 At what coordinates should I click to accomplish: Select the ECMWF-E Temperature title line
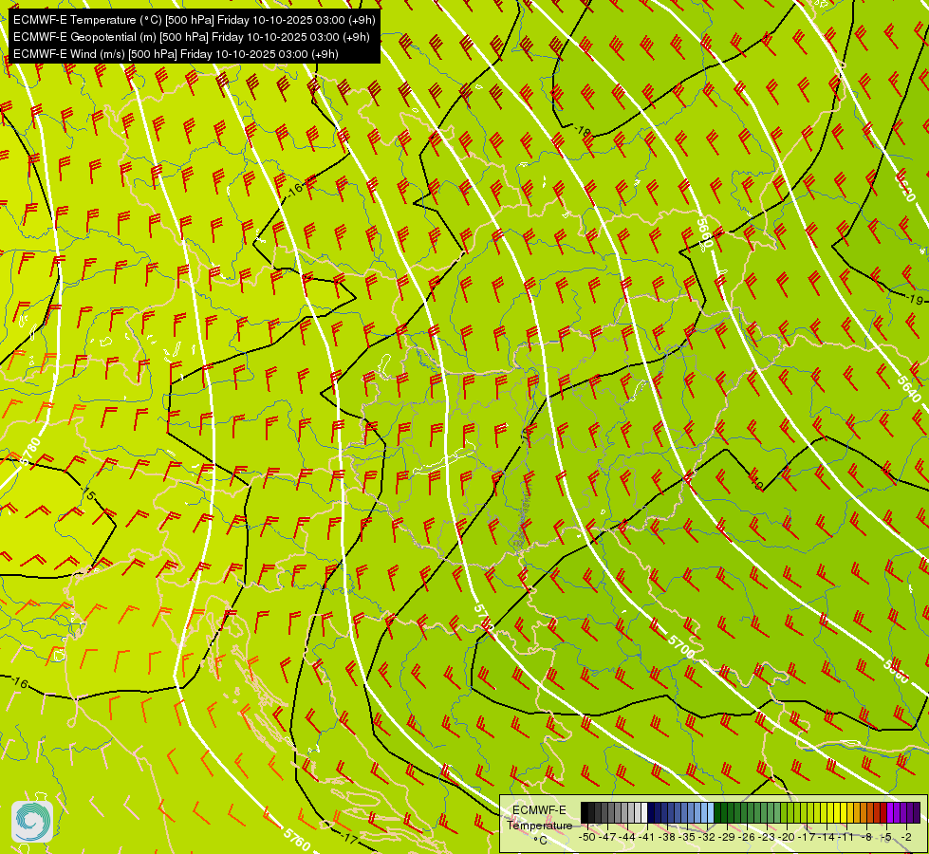[195, 20]
